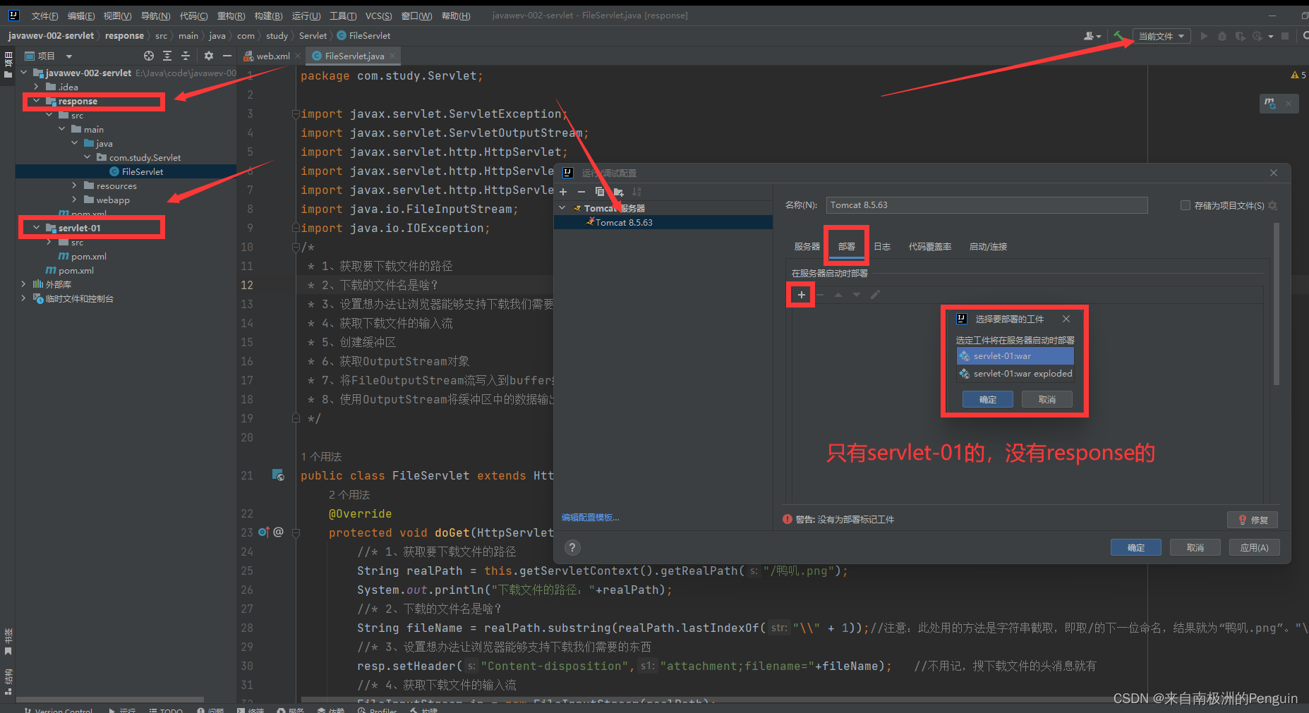
Task: Click the move-up arrow in deployment toolbar
Action: tap(838, 295)
